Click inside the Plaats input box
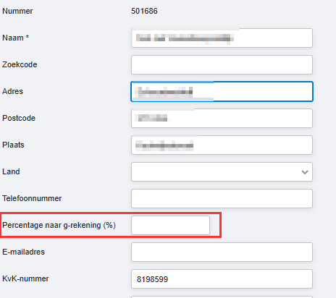 [222, 145]
